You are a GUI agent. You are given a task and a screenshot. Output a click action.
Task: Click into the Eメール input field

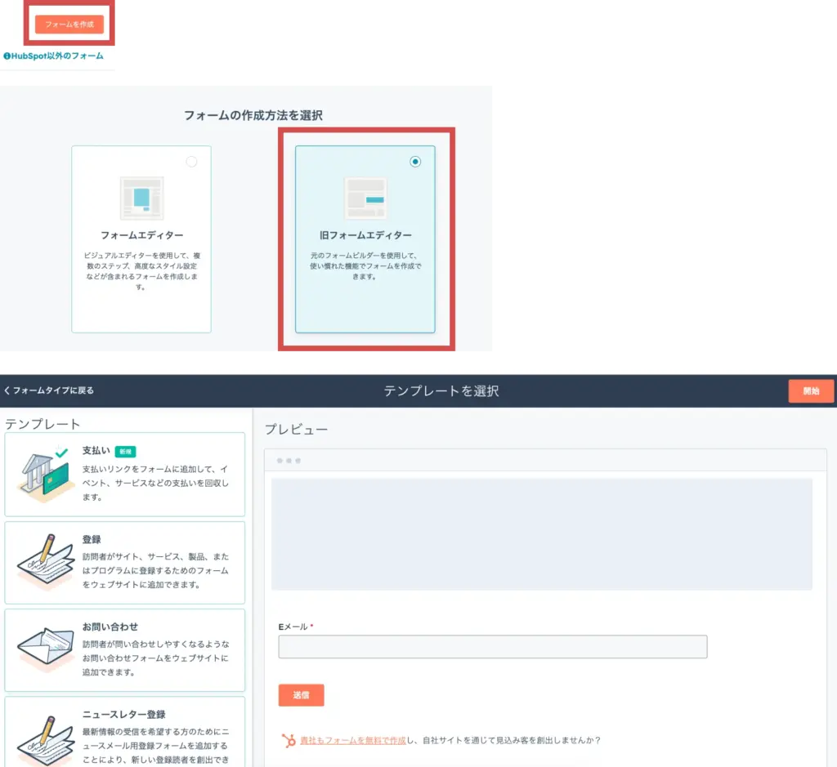coord(492,647)
